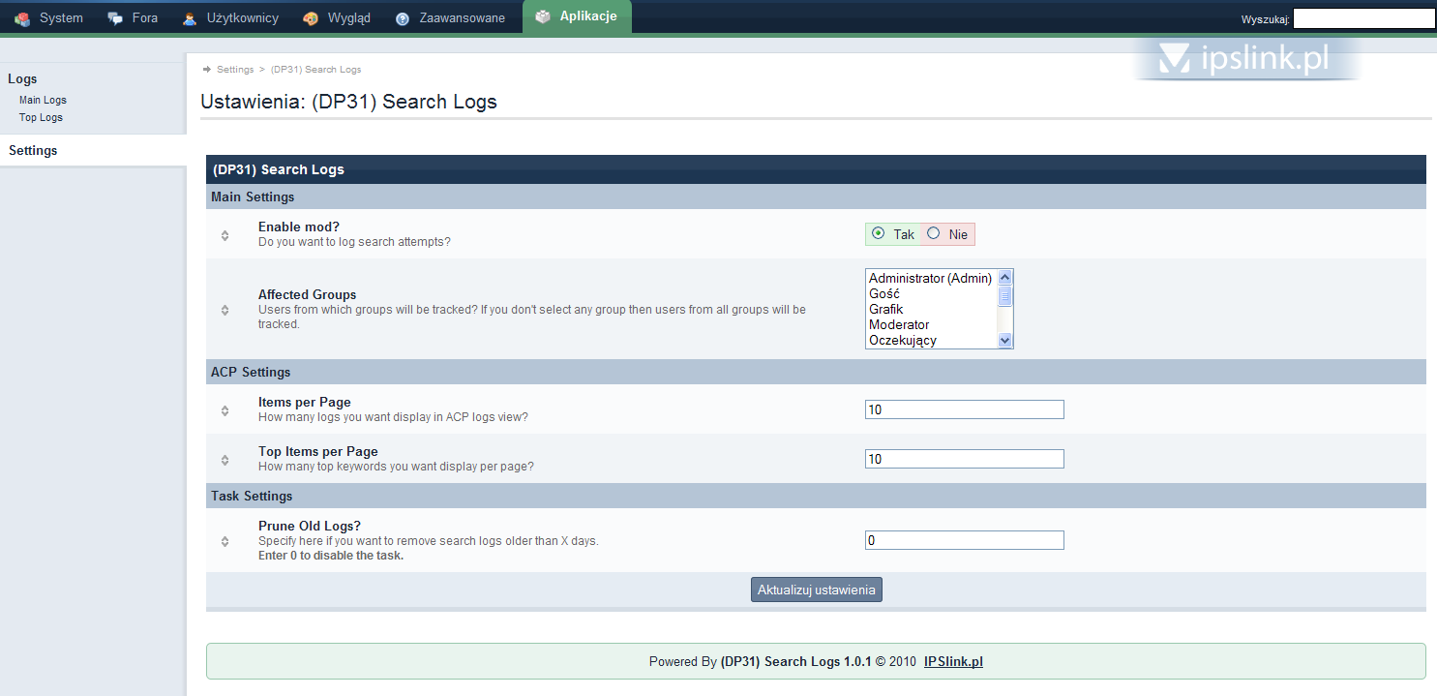Open Top Logs in sidebar
This screenshot has height=696, width=1437.
click(41, 117)
